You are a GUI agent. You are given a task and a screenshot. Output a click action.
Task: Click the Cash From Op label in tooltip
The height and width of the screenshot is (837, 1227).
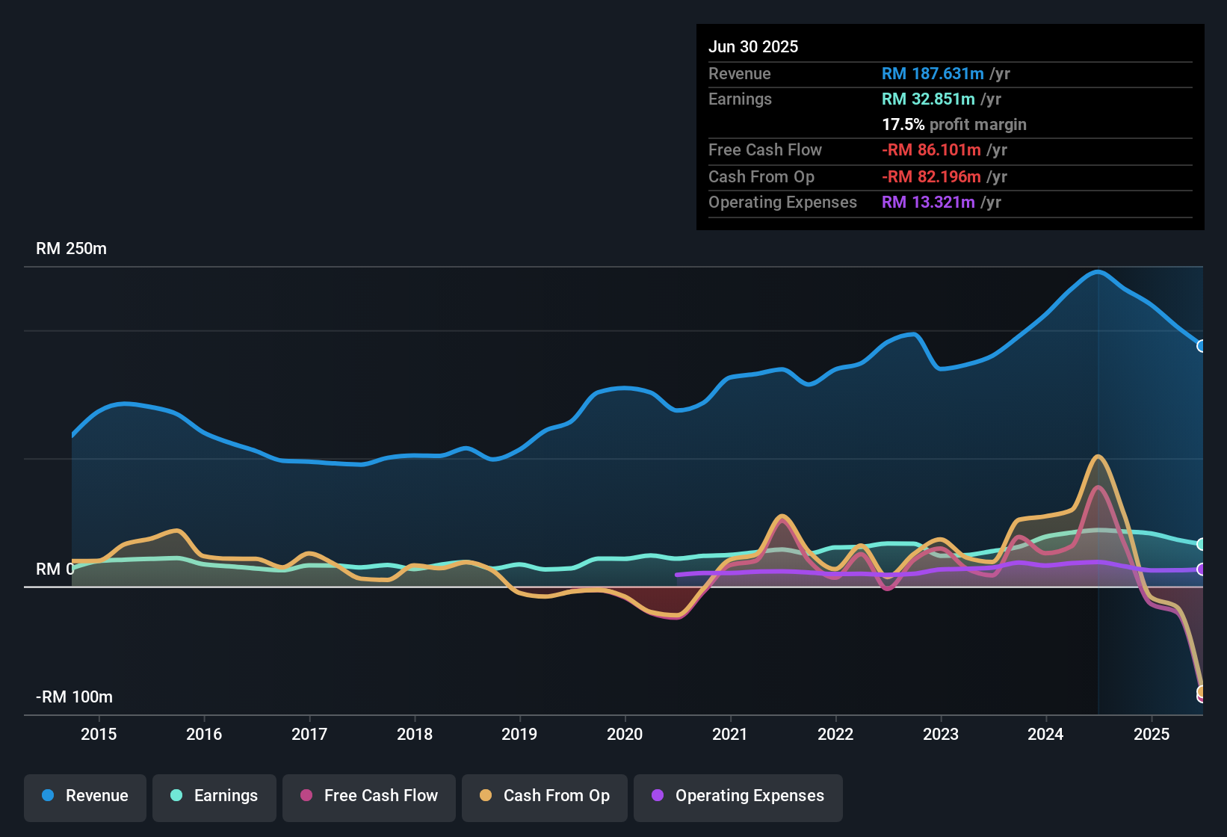pos(761,176)
